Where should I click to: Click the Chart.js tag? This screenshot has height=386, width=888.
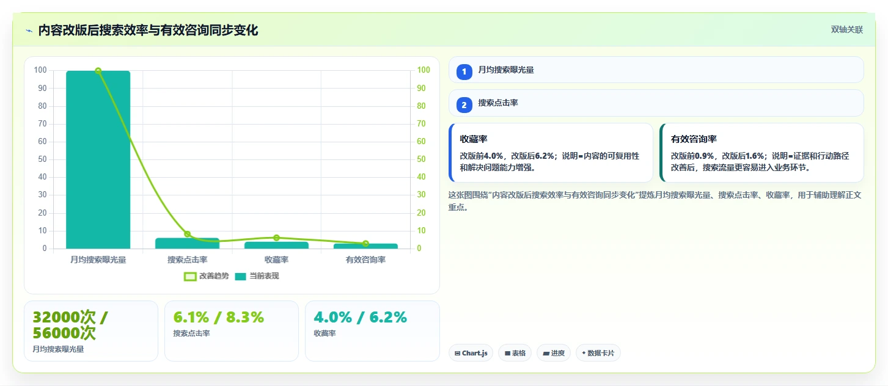coord(471,353)
